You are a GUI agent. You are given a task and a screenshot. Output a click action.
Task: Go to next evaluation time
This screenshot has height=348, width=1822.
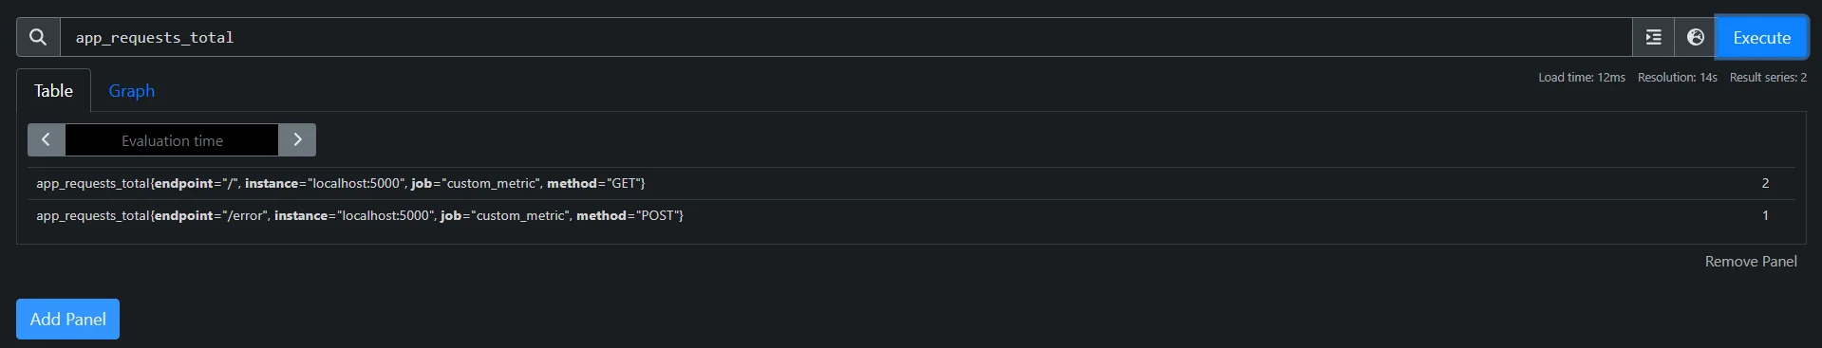(x=297, y=139)
